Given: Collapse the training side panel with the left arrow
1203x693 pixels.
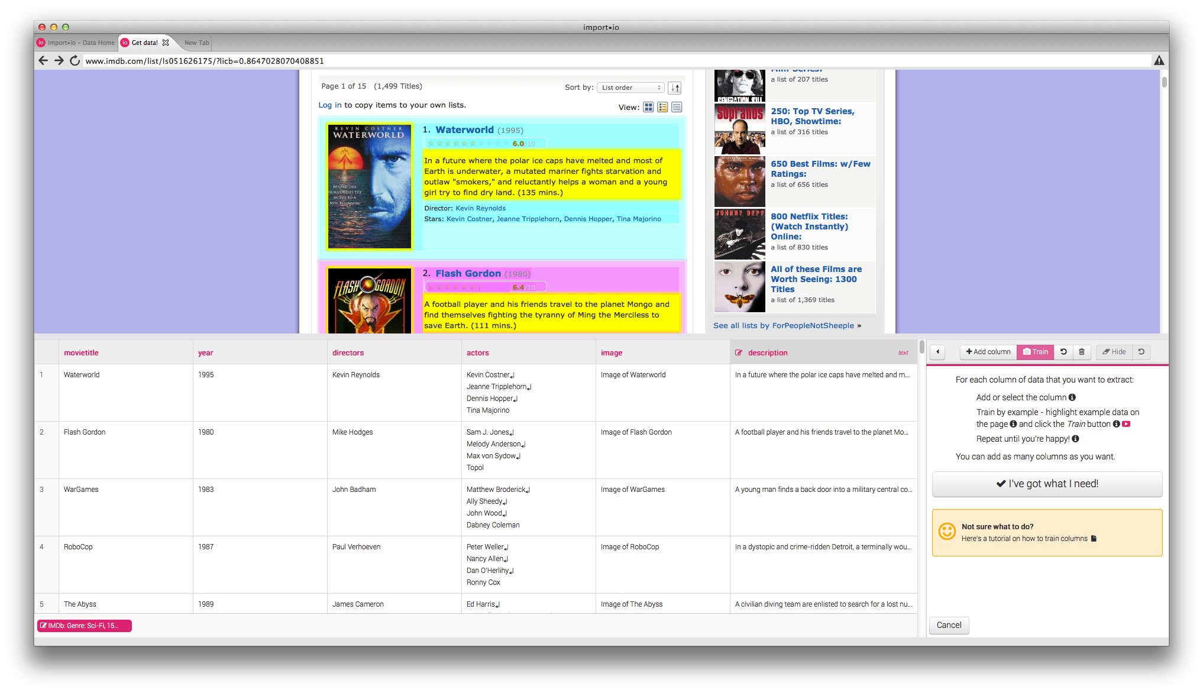Looking at the screenshot, I should [937, 352].
